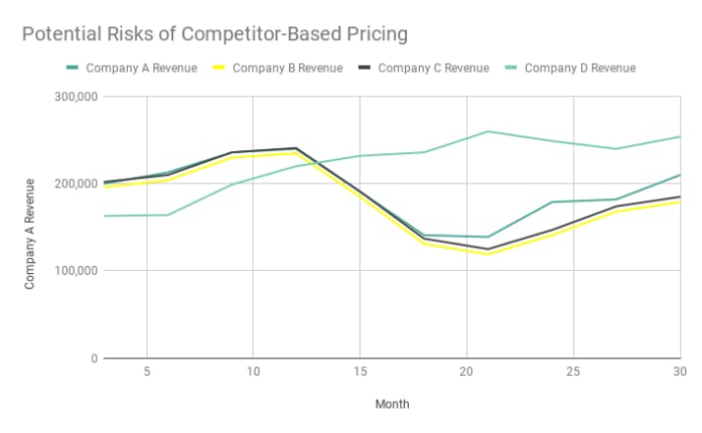Click Company B yellow legend line swatch
Screen dimensions: 702x433
click(x=218, y=69)
